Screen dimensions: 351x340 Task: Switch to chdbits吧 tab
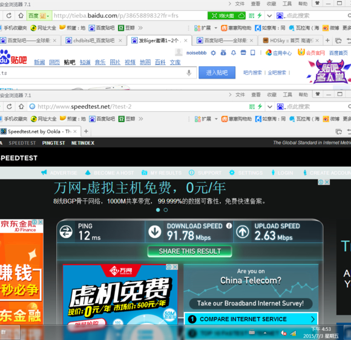pos(94,40)
